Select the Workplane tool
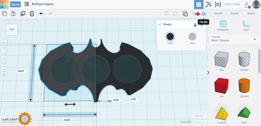This screenshot has height=126, width=261. [223, 26]
